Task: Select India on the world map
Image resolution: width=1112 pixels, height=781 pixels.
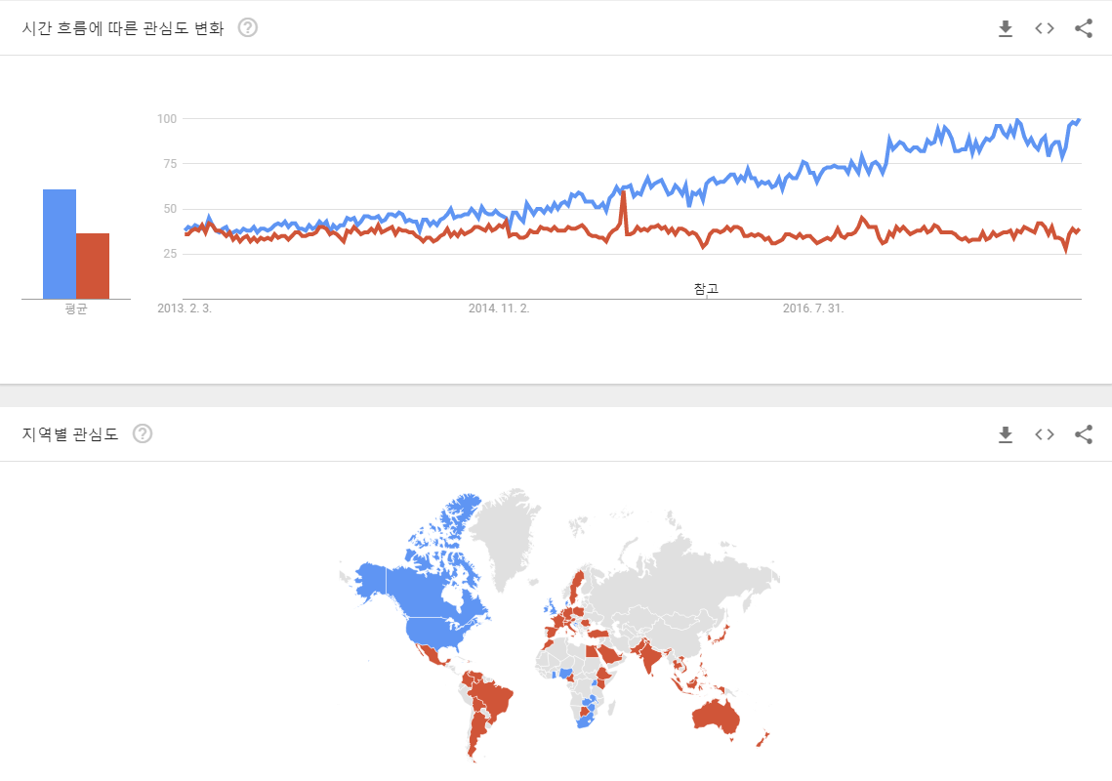Action: point(649,655)
